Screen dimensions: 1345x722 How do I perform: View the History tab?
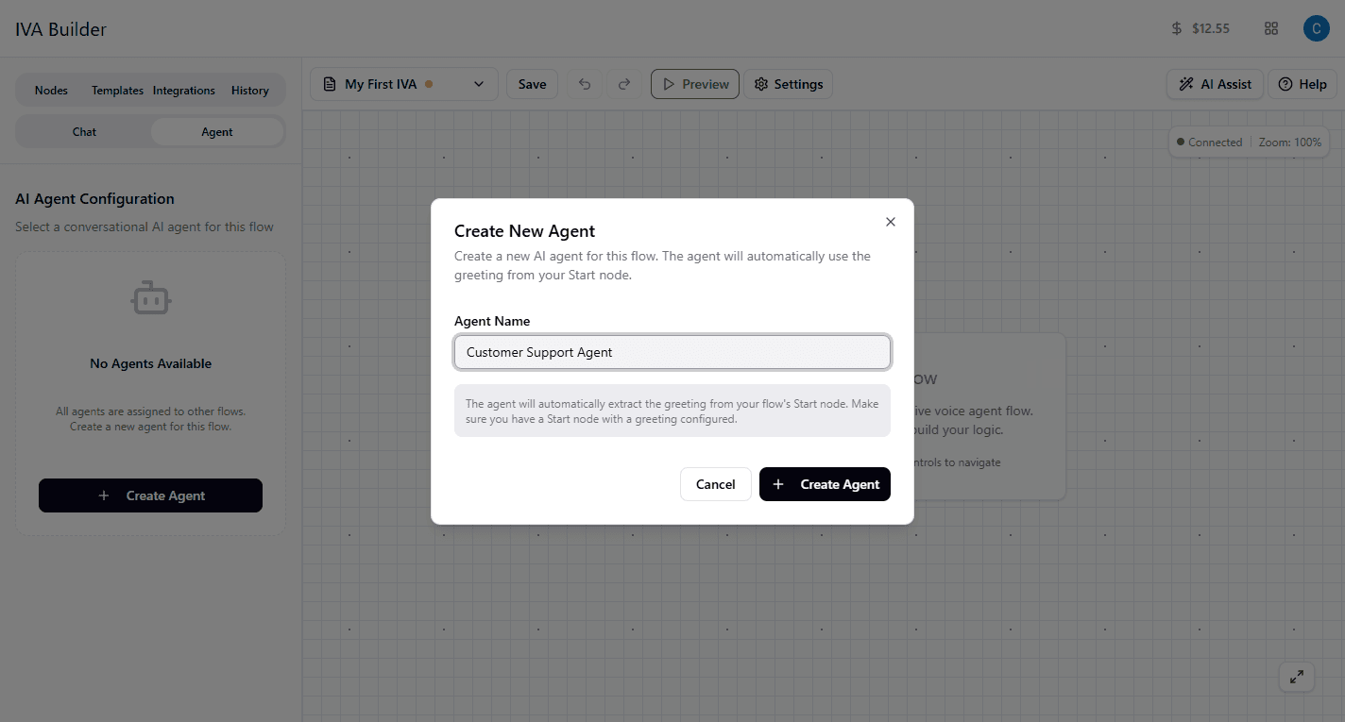coord(249,90)
